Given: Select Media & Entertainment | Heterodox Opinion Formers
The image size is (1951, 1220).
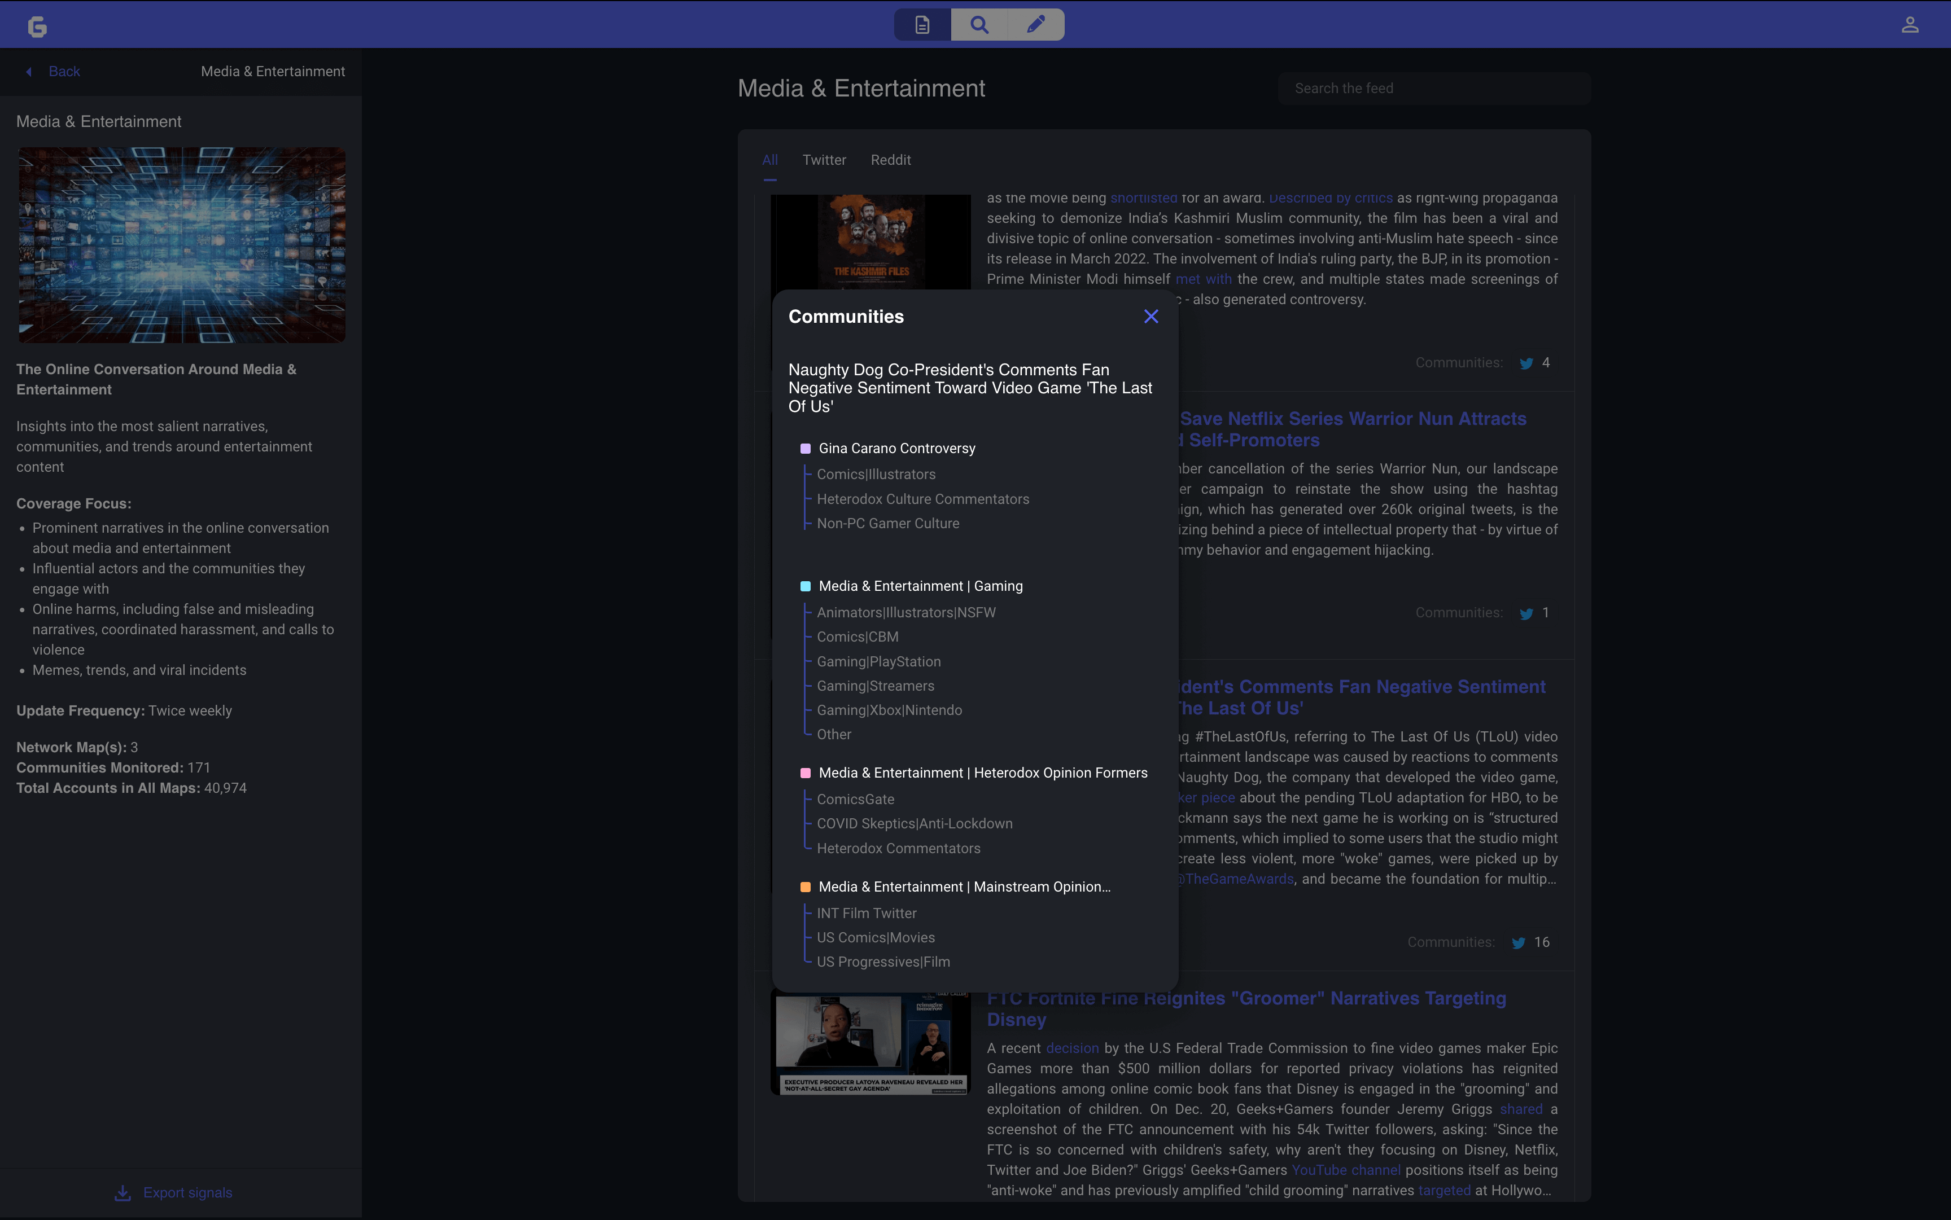Looking at the screenshot, I should click(x=982, y=773).
